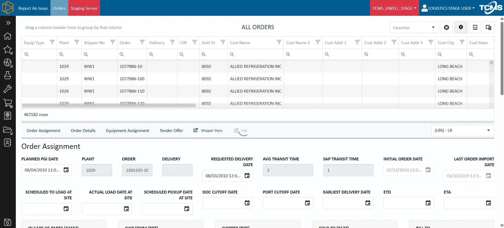Click Planned PGI Date input field

point(42,170)
